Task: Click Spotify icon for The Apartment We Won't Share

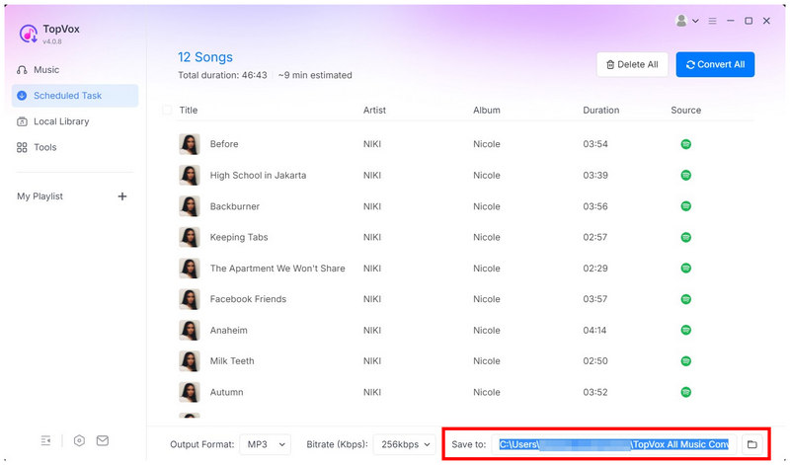Action: [685, 269]
